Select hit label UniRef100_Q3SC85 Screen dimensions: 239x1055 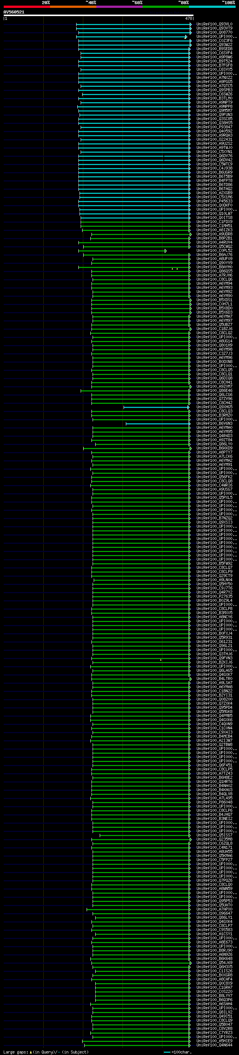[214, 119]
